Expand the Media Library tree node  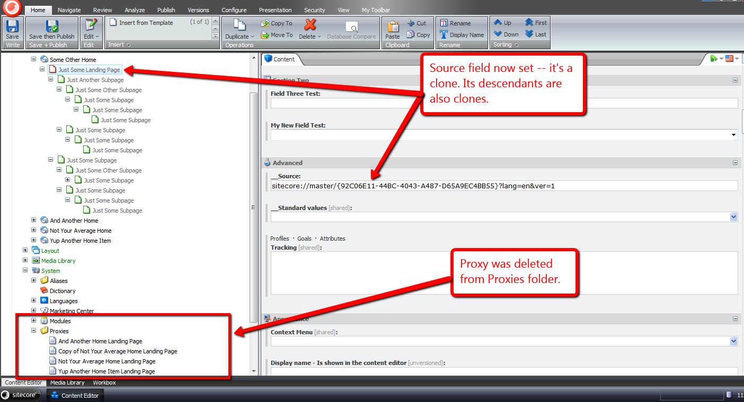[x=25, y=261]
